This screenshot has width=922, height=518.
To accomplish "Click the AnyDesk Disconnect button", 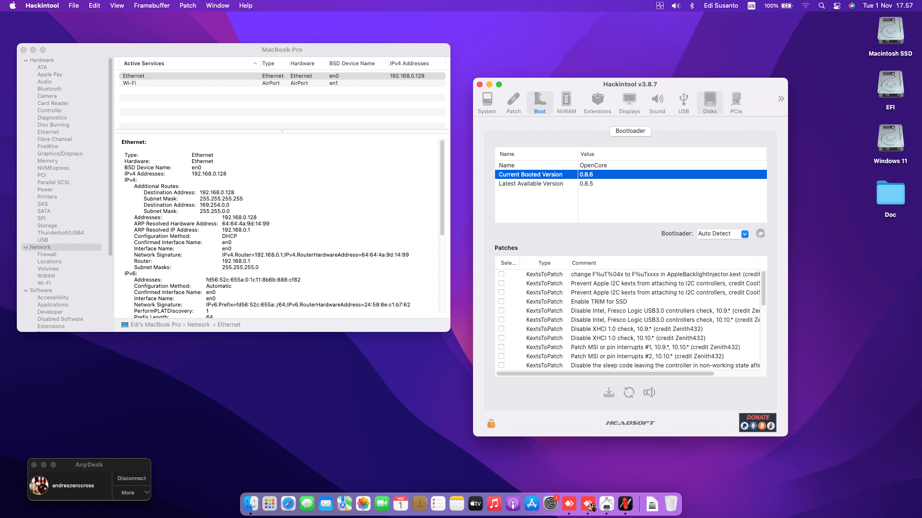I will (x=132, y=478).
